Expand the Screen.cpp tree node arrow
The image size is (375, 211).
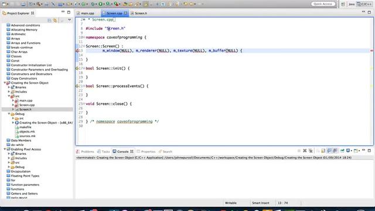click(13, 105)
